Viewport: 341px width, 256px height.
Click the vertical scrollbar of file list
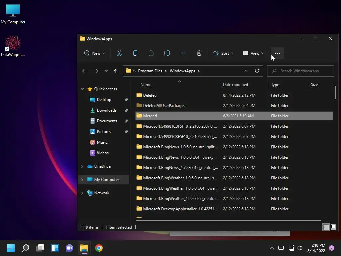click(336, 92)
